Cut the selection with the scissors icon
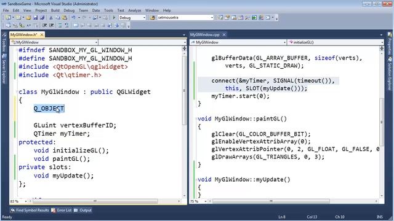The height and width of the screenshot is (221, 394). click(x=50, y=18)
